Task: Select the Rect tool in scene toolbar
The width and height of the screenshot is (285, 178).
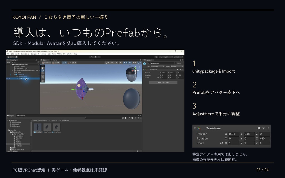Action: tap(43, 78)
